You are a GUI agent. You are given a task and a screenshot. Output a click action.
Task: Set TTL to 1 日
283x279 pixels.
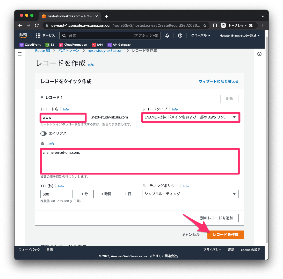[x=128, y=194]
